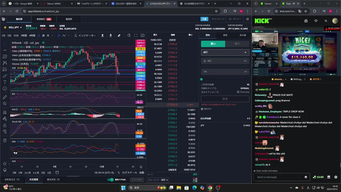341x192 pixels.
Task: Open Windows Start menu on taskbar
Action: point(123,188)
